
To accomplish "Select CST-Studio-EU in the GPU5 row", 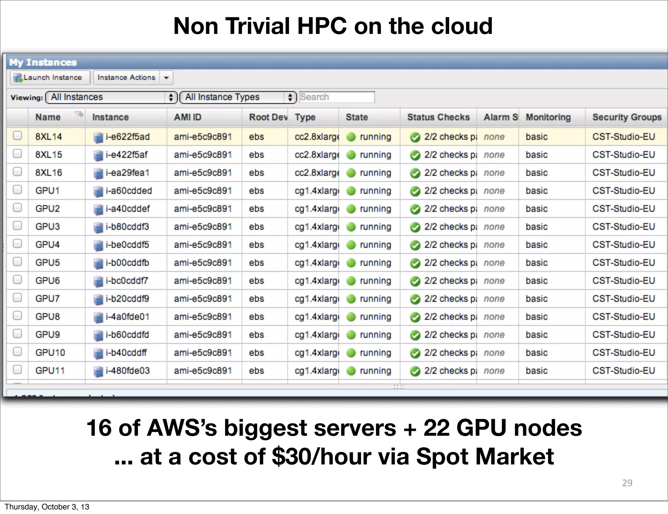I will (624, 263).
